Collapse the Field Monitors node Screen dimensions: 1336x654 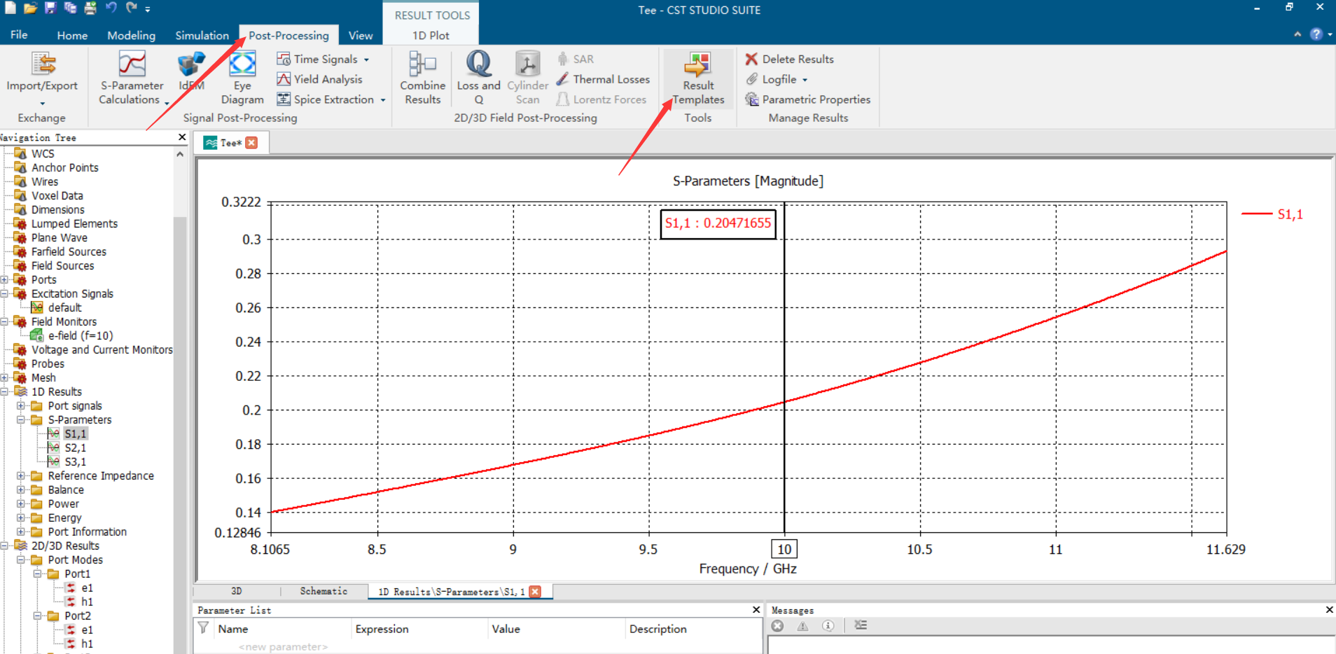click(x=5, y=322)
